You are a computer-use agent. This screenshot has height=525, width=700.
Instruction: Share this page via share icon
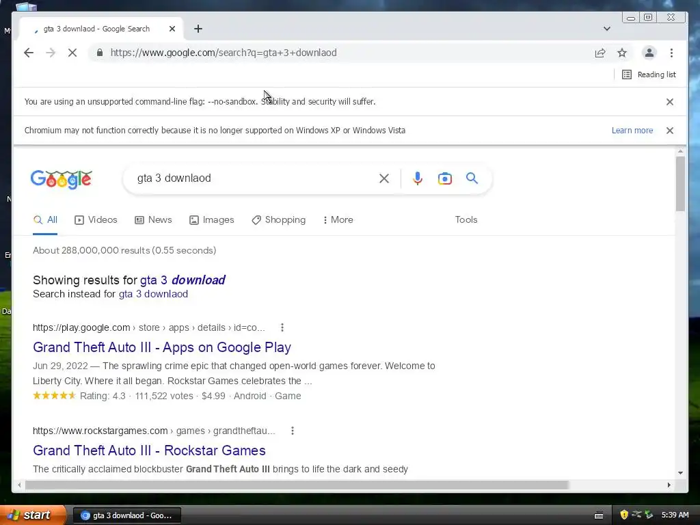pyautogui.click(x=600, y=53)
